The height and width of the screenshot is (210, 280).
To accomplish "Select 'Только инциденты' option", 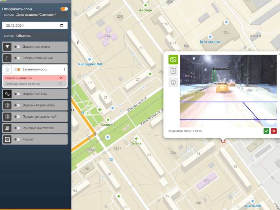I will [35, 78].
